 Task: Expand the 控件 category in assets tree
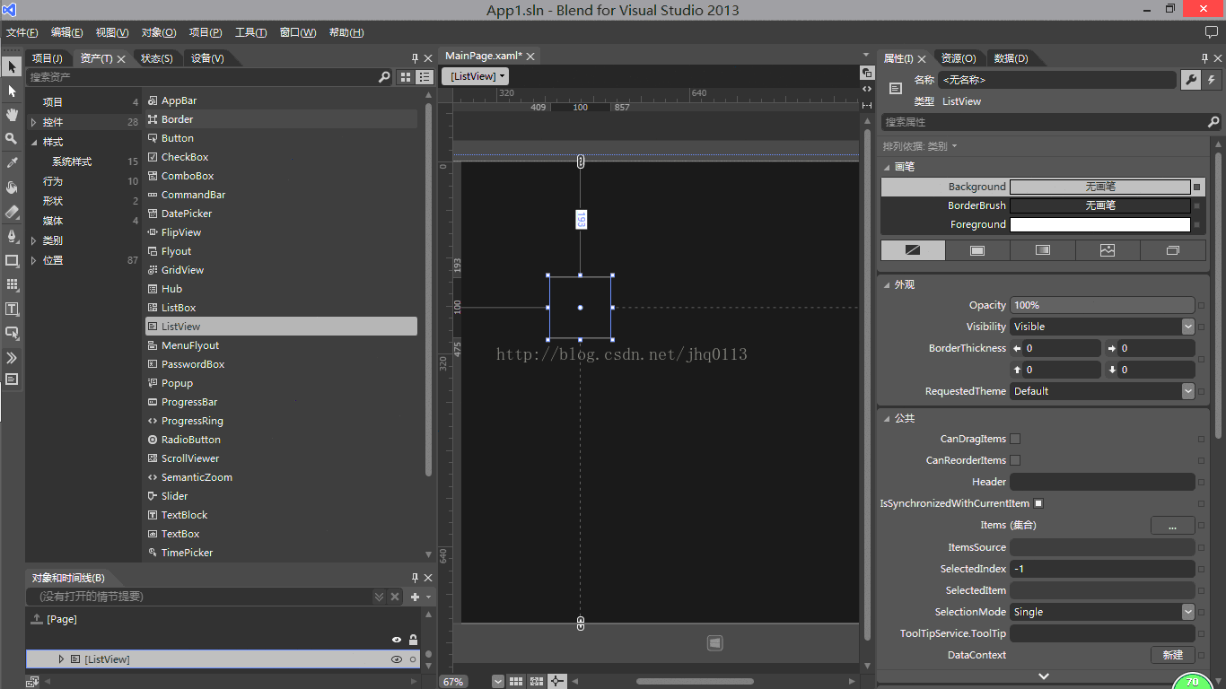click(x=34, y=122)
